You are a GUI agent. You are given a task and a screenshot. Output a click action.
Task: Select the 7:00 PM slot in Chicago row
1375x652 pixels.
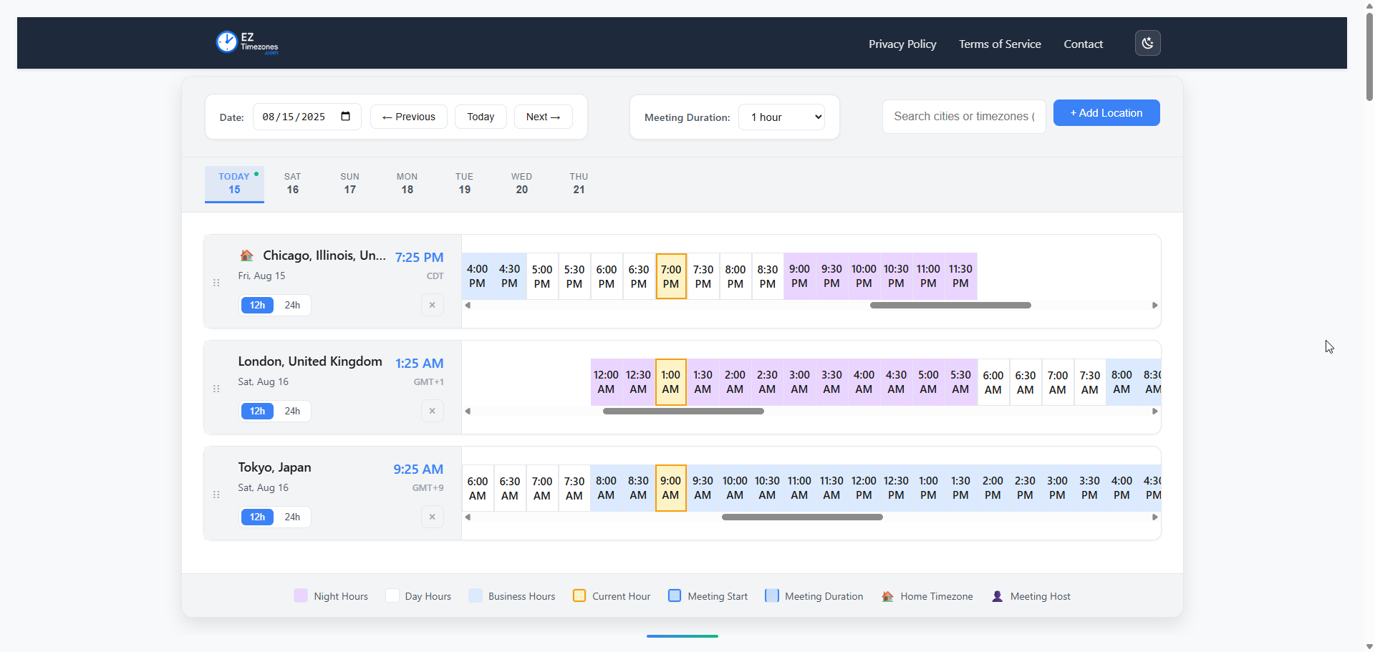(671, 276)
